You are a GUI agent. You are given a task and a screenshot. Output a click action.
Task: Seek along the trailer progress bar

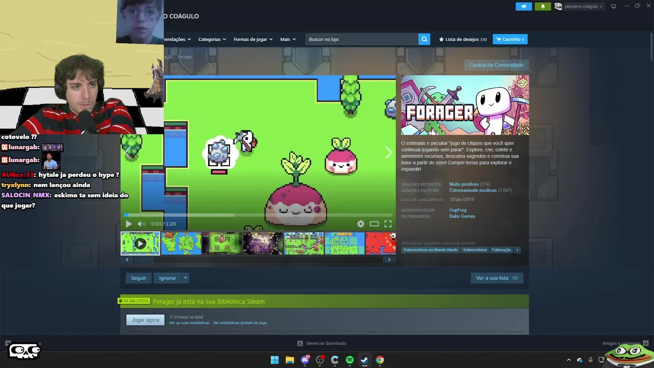coord(258,215)
